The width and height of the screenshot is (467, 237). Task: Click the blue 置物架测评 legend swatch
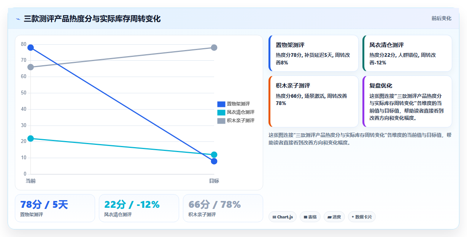[x=221, y=104]
